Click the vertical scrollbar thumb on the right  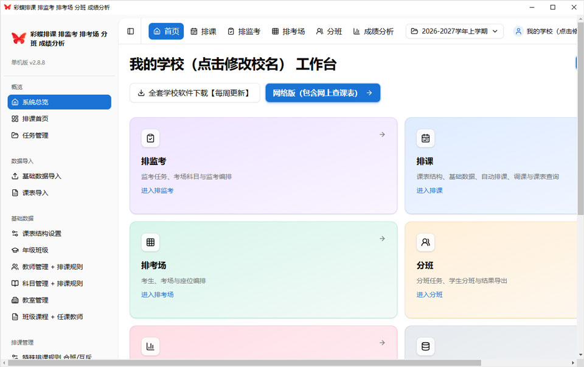pos(580,119)
